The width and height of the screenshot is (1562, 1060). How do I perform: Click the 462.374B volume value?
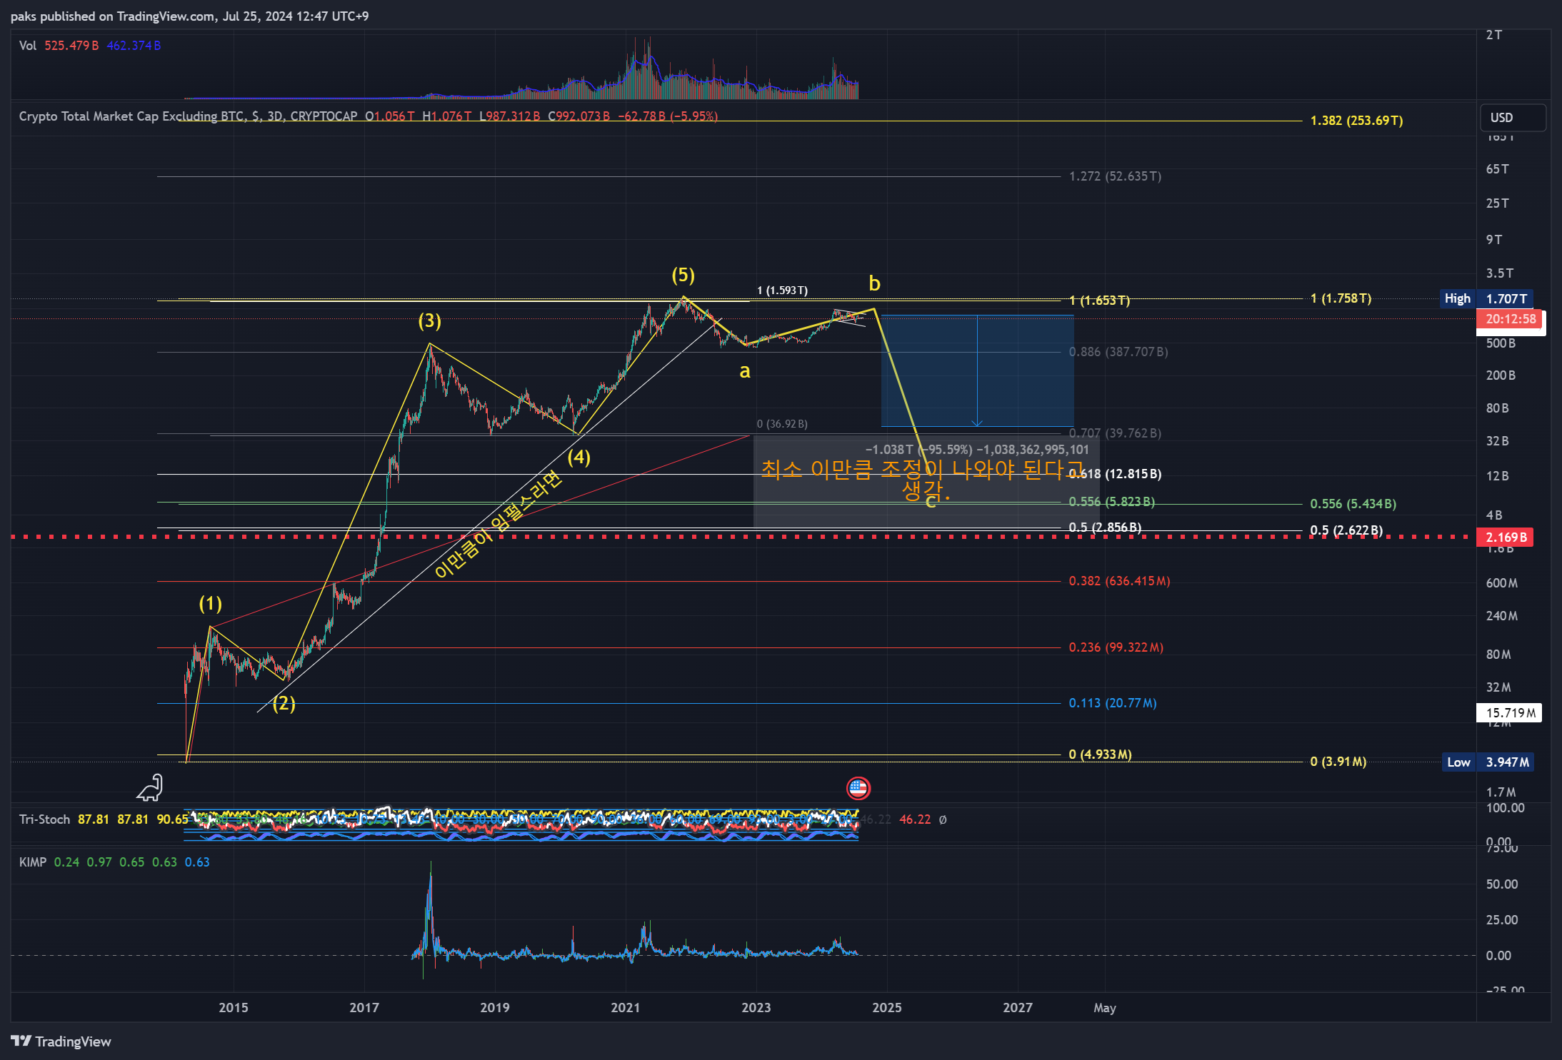134,46
